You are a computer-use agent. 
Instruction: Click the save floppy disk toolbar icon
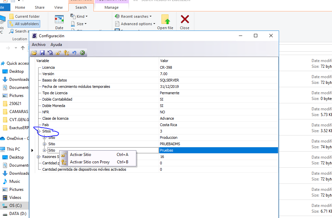click(42, 53)
